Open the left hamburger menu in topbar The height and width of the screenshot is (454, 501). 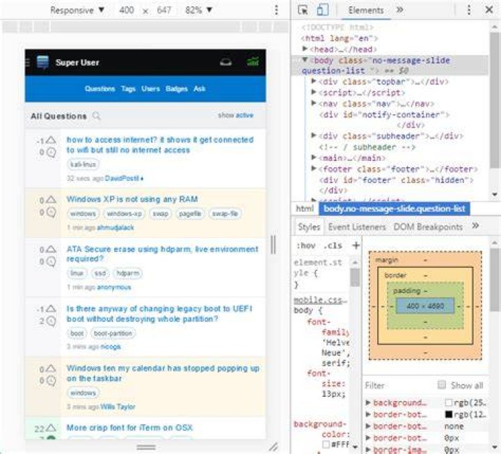tap(27, 63)
